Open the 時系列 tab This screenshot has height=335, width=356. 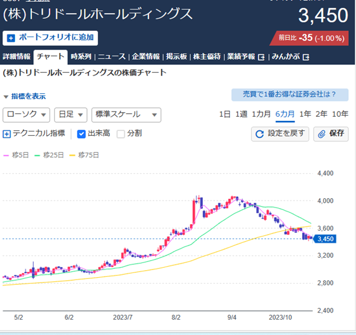pyautogui.click(x=81, y=57)
